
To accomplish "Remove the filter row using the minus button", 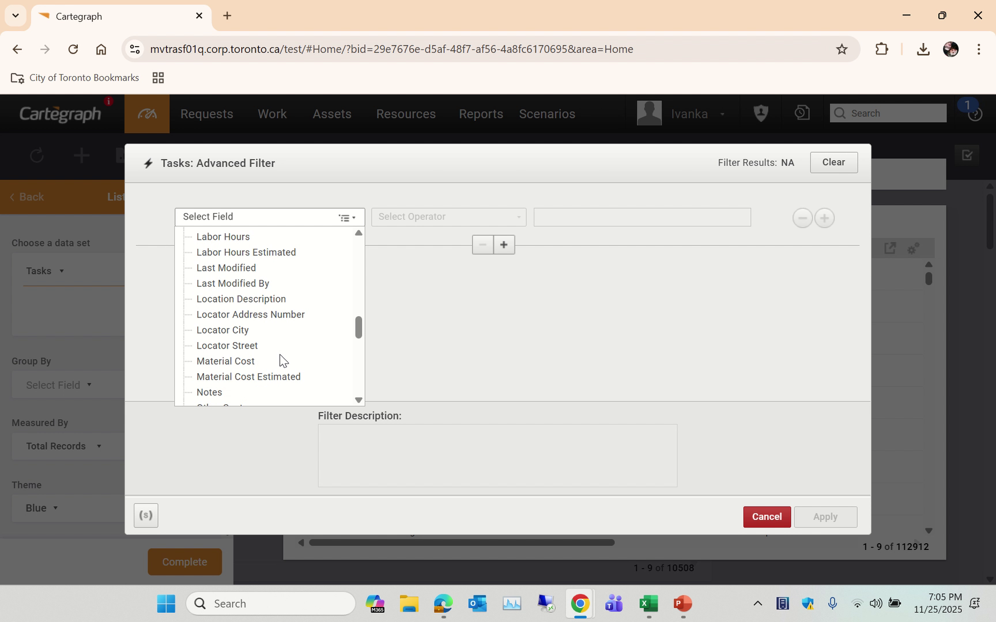I will click(802, 218).
